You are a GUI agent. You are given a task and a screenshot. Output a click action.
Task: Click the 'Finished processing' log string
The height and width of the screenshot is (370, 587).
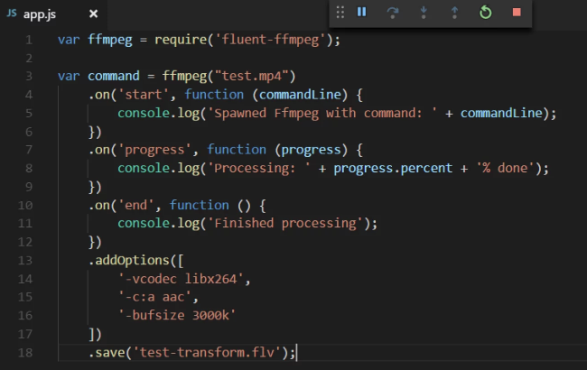[285, 223]
